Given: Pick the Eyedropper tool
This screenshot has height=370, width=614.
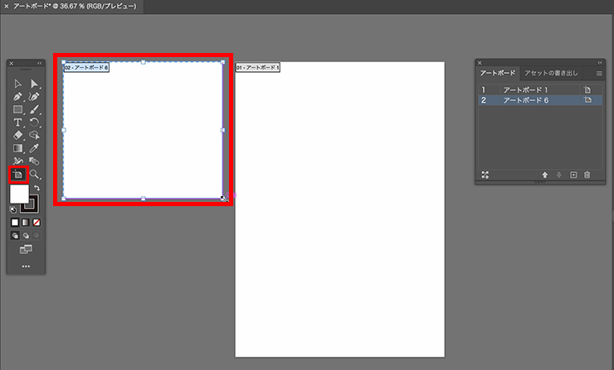Looking at the screenshot, I should (35, 148).
